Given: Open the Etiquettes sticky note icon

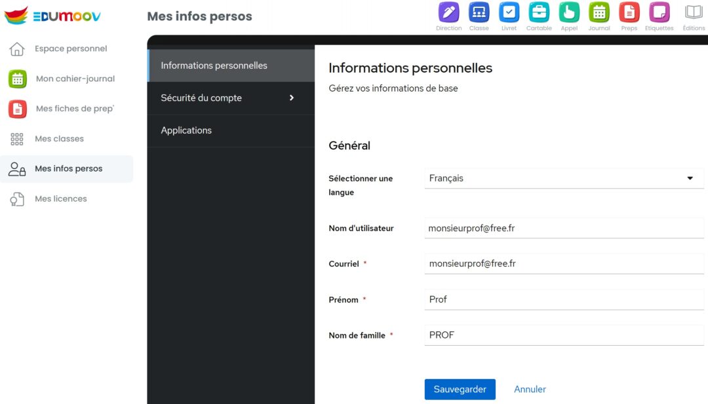Looking at the screenshot, I should [x=659, y=12].
